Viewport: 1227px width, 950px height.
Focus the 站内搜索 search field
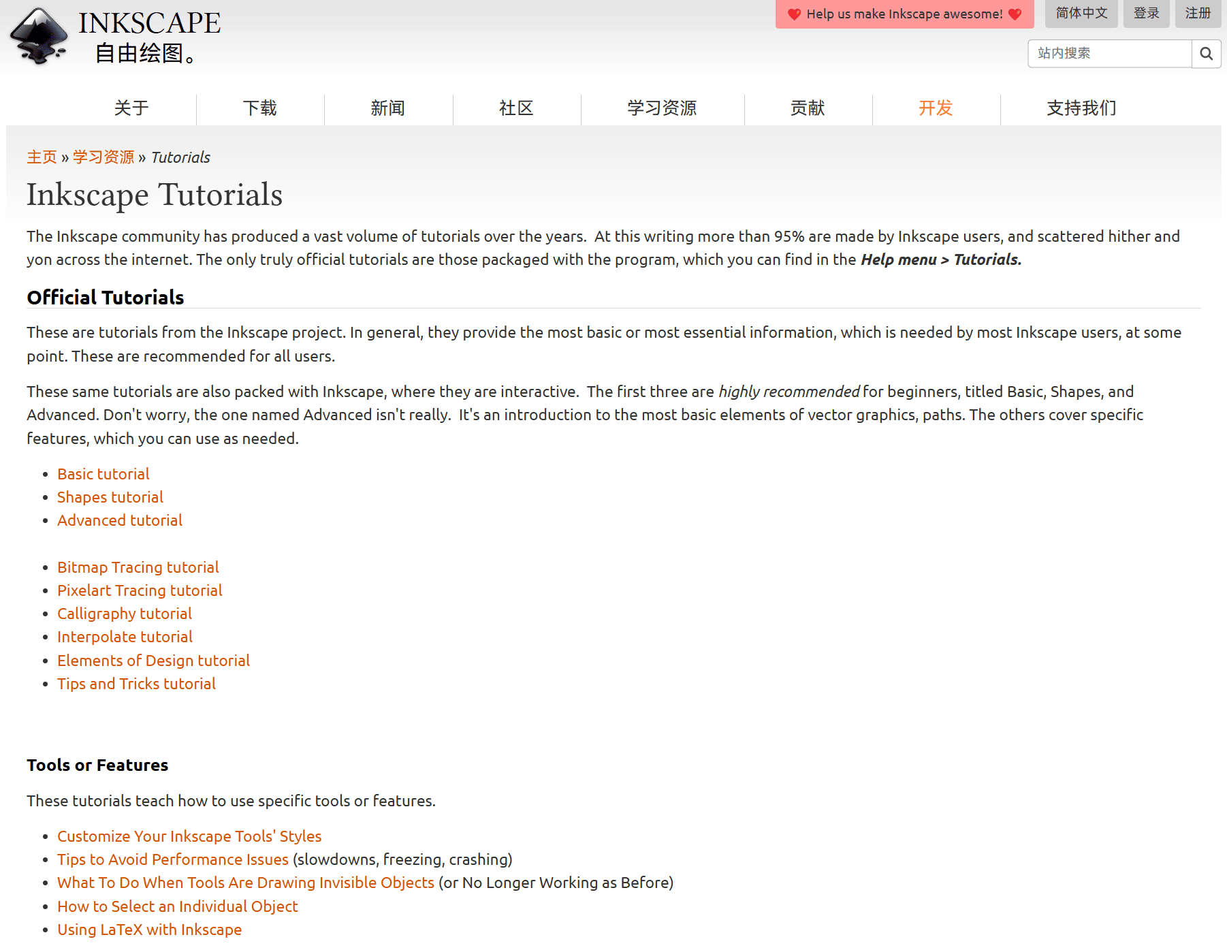(1109, 54)
